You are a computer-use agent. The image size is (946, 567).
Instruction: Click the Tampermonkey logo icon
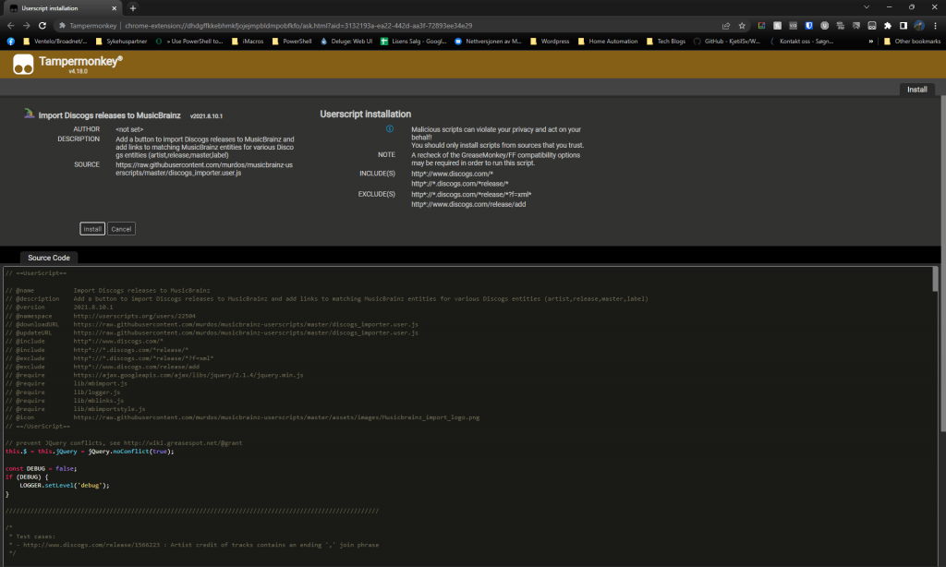(23, 65)
